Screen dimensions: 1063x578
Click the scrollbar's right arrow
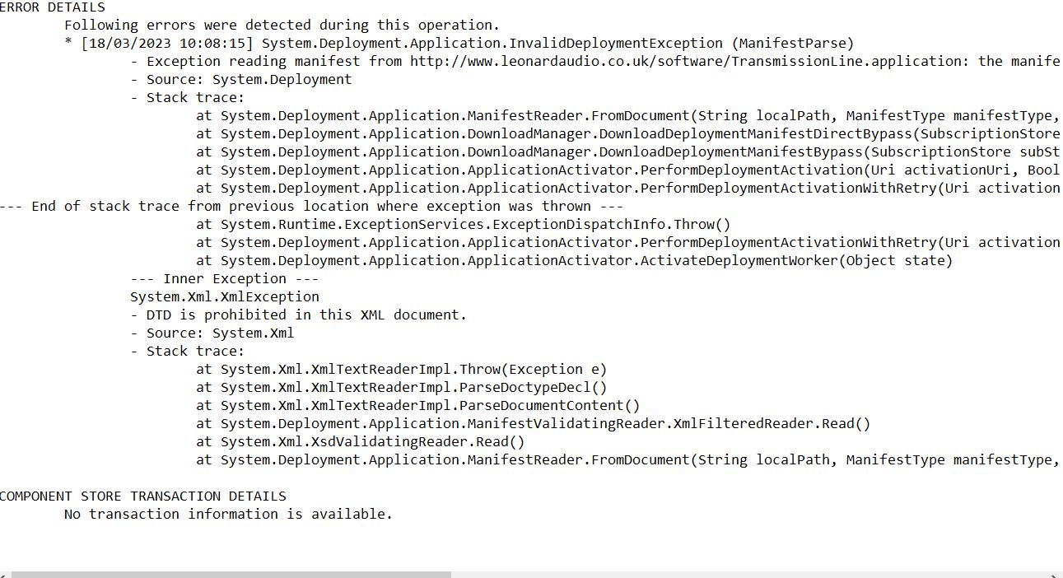[x=1056, y=575]
